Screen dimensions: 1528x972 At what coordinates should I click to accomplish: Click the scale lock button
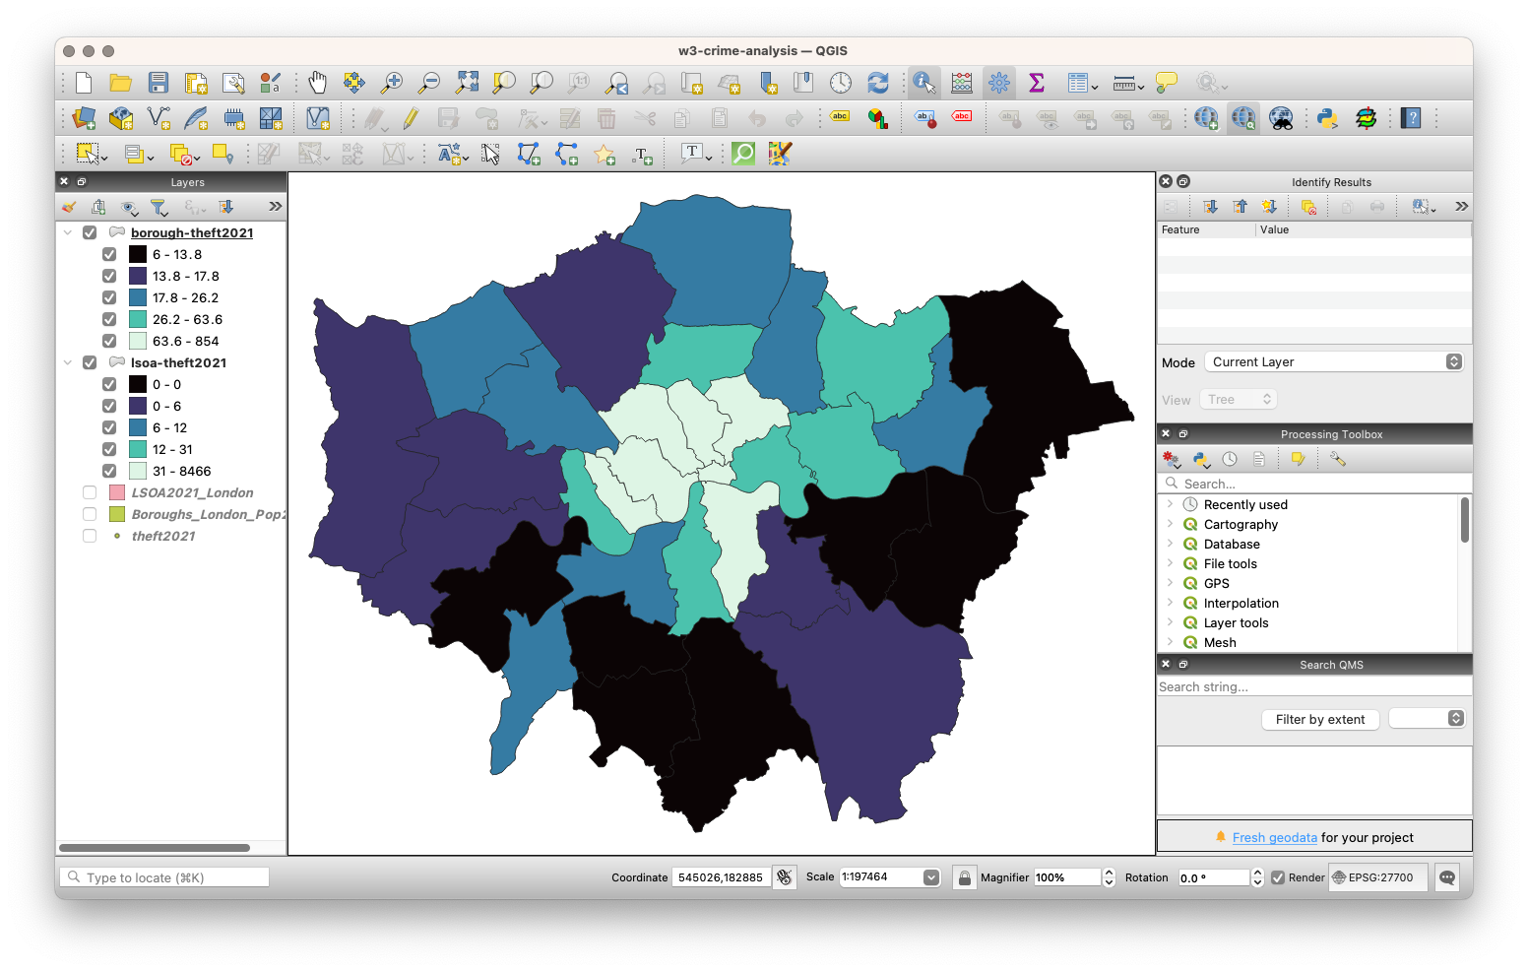[x=965, y=877]
